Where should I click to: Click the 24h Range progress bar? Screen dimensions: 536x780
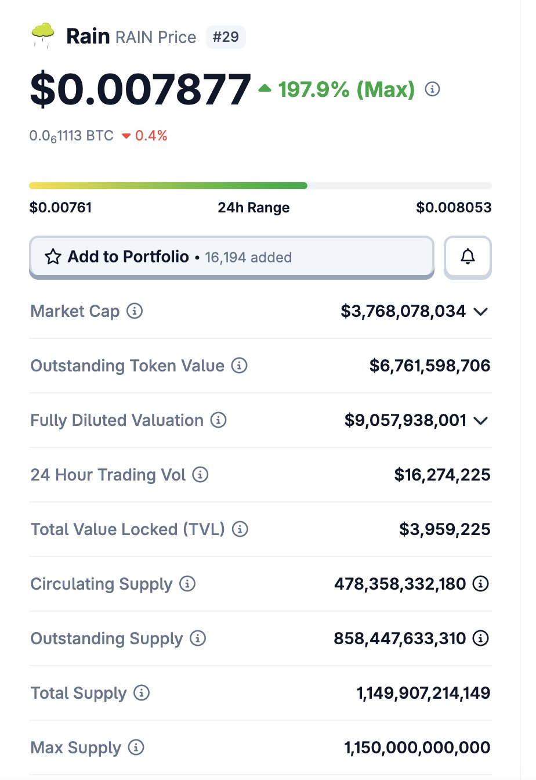pyautogui.click(x=260, y=186)
